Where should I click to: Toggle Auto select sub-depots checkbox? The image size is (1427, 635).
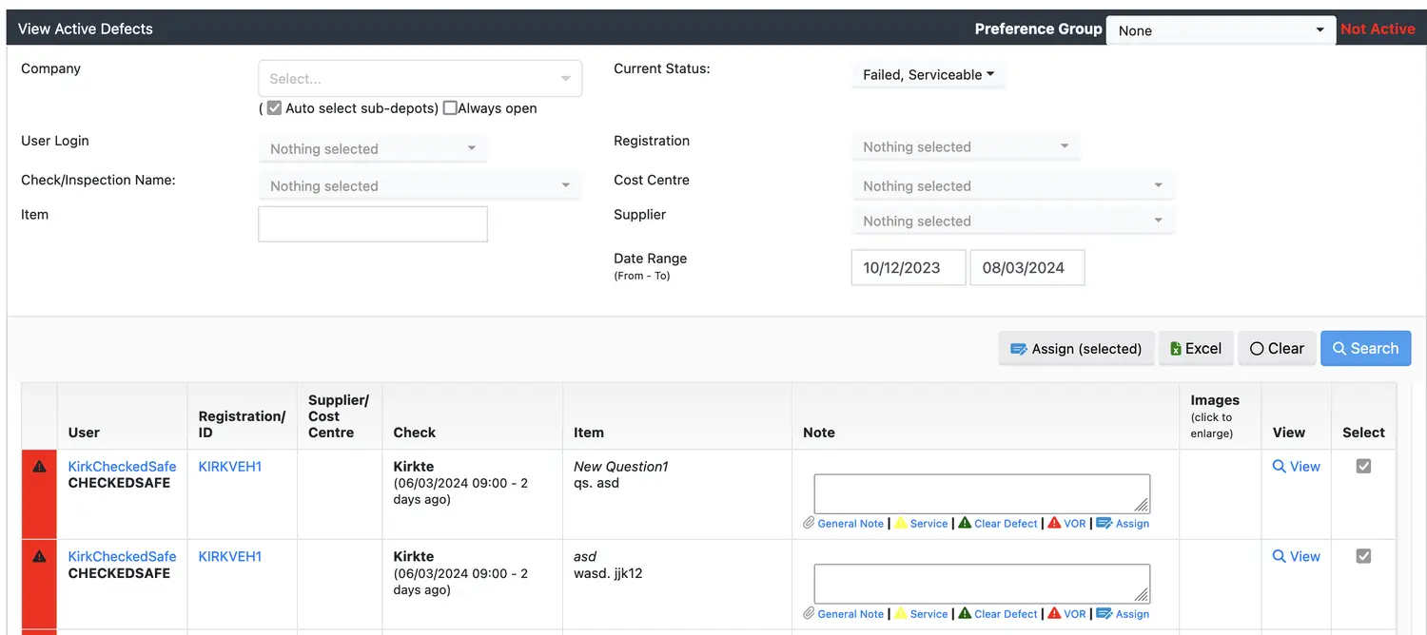click(x=274, y=108)
